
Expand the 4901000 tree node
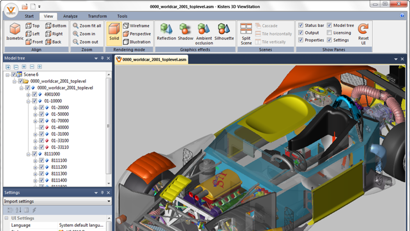click(28, 94)
